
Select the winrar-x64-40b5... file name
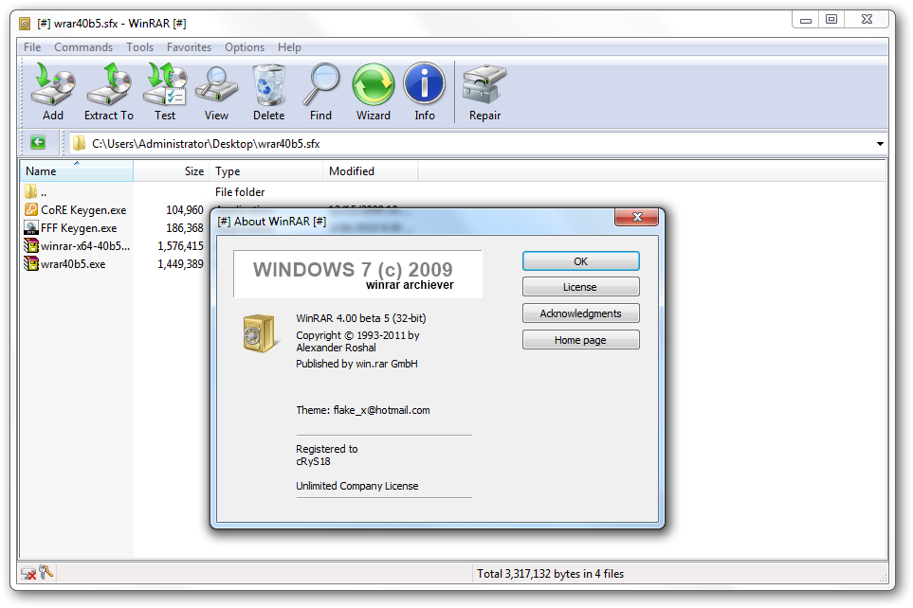tap(85, 246)
